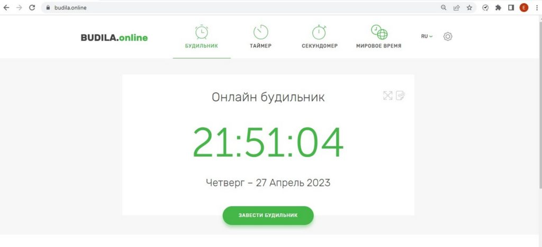
Task: Switch to СЕКУНДОМЕР tab label
Action: [320, 46]
